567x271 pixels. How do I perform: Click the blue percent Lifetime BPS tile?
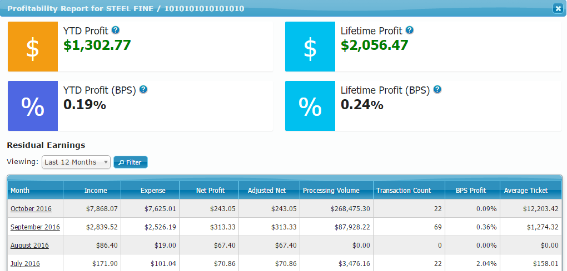310,106
